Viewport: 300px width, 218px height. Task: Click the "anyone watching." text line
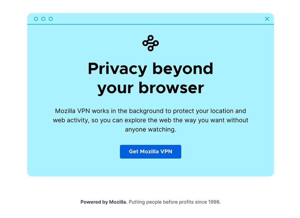coord(151,129)
